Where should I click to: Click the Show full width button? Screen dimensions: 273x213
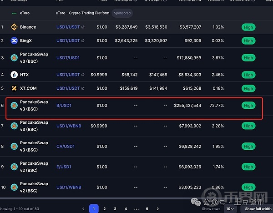pyautogui.click(x=258, y=208)
